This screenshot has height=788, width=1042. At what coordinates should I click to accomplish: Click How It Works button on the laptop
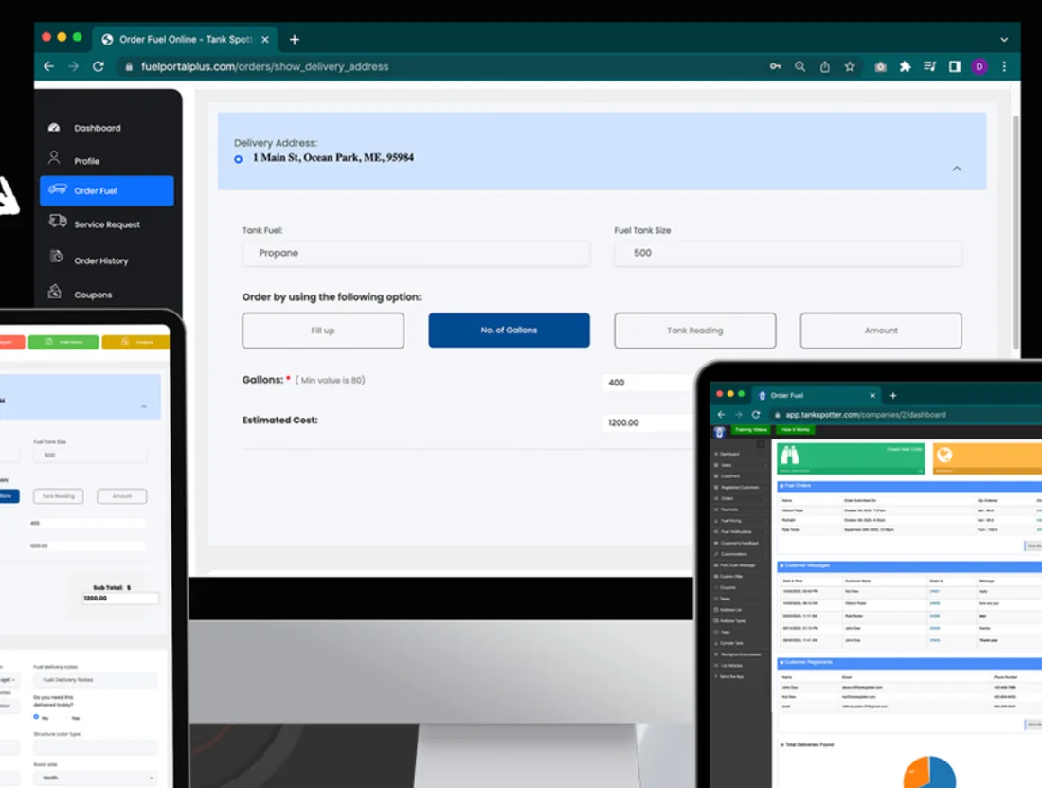pos(796,430)
